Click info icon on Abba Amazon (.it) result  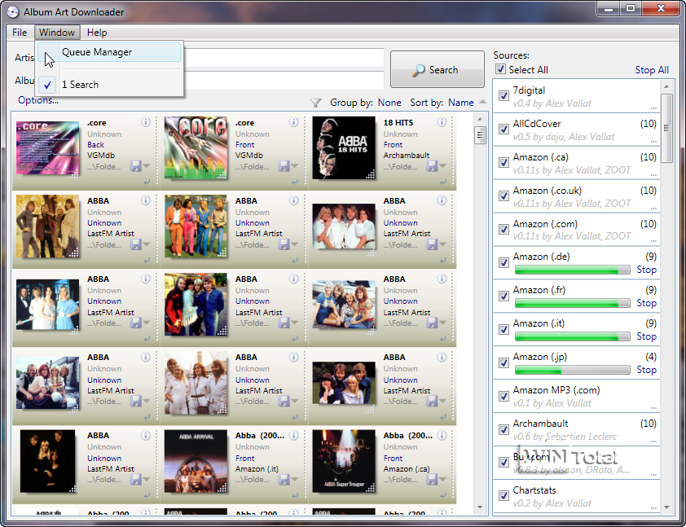pyautogui.click(x=294, y=435)
